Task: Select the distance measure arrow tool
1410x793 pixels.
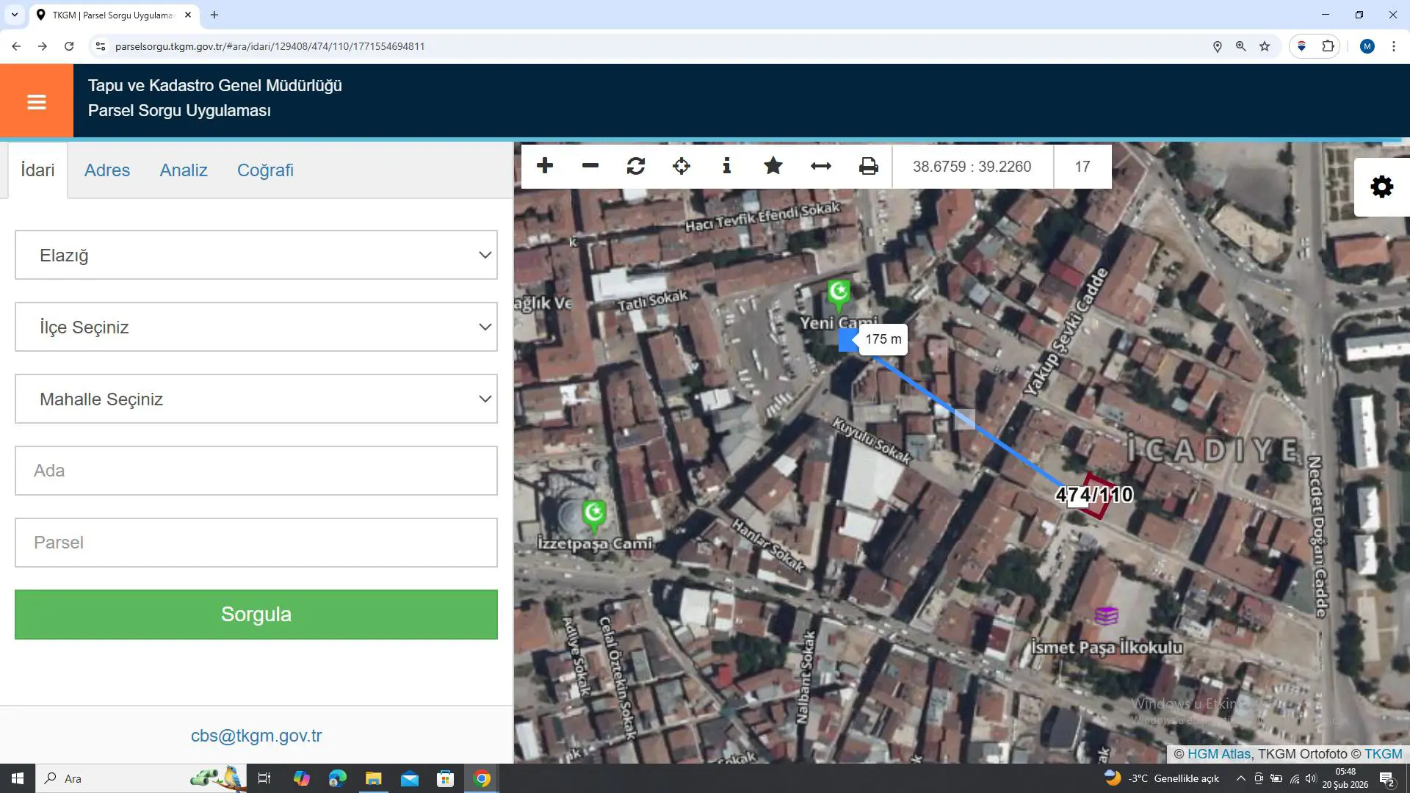Action: point(821,166)
